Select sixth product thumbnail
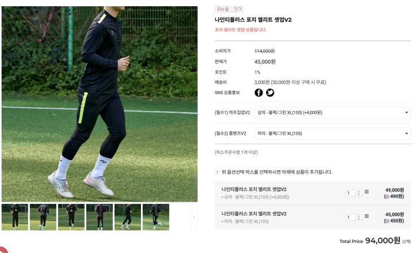 click(156, 217)
